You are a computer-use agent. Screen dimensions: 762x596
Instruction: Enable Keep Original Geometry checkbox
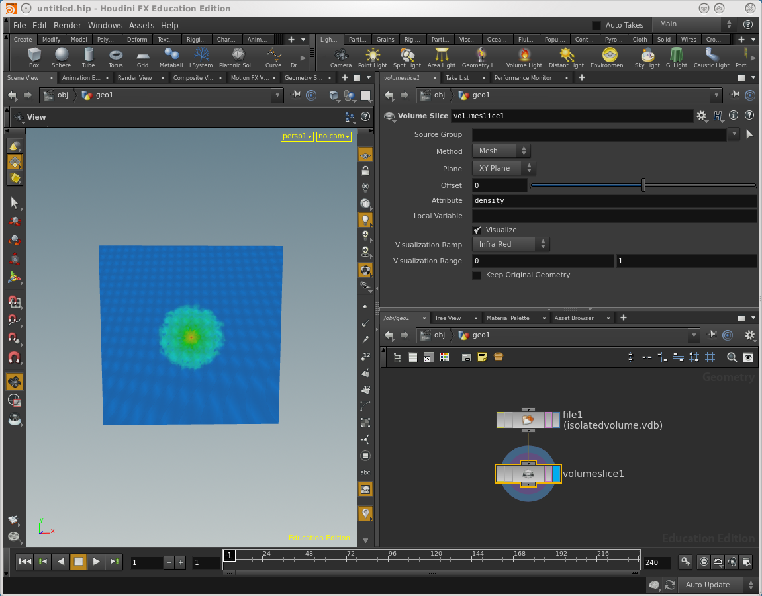point(477,275)
